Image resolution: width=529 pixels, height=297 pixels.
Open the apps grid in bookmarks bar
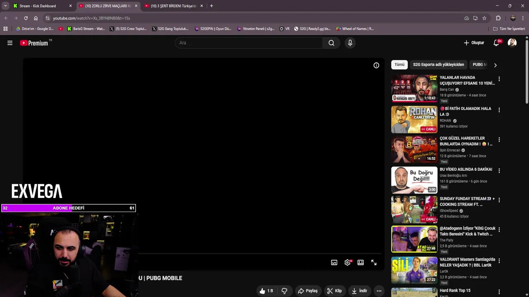coord(5,29)
